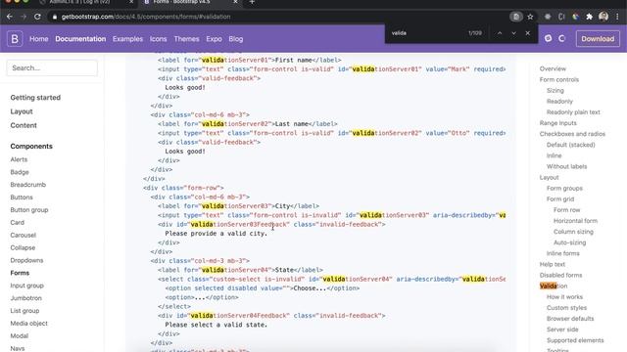Jump to Checkboxes and radios section
This screenshot has width=627, height=352.
[x=572, y=134]
